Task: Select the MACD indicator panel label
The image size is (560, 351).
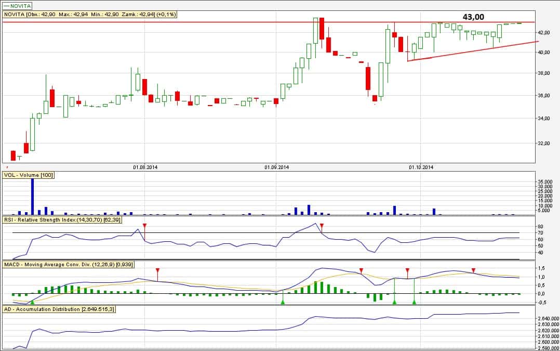Action: pos(69,265)
